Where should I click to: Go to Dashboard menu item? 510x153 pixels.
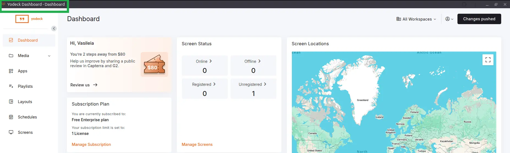[x=29, y=40]
